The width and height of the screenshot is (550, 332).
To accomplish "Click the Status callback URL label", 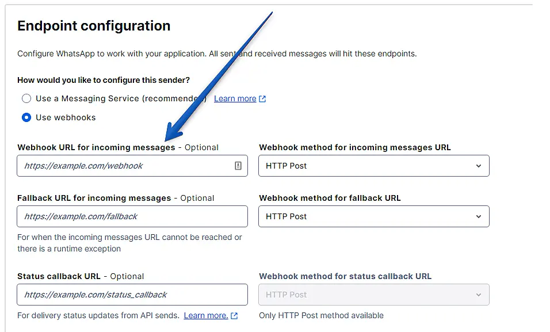I will click(x=59, y=276).
